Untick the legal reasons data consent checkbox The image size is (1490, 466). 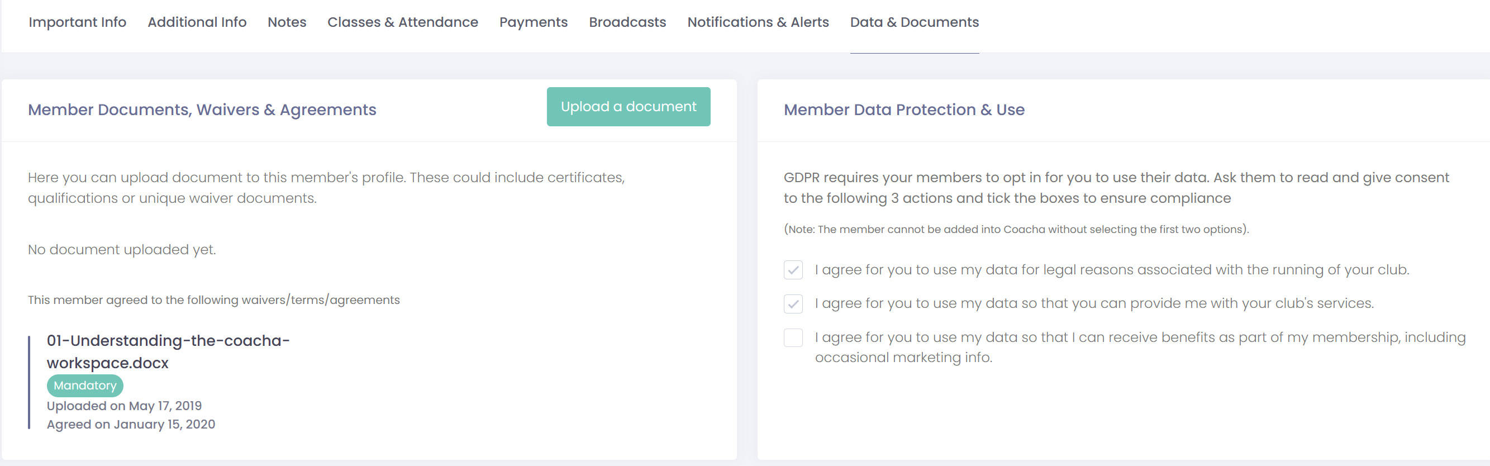point(793,270)
